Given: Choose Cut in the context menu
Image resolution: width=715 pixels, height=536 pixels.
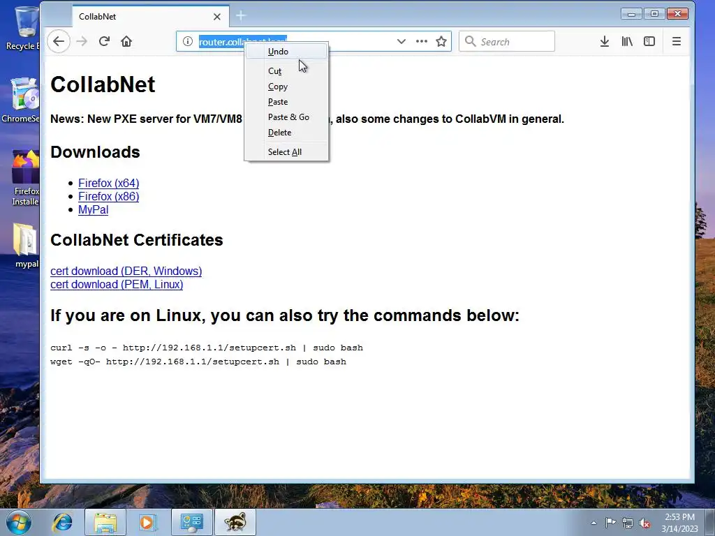Looking at the screenshot, I should [x=286, y=71].
